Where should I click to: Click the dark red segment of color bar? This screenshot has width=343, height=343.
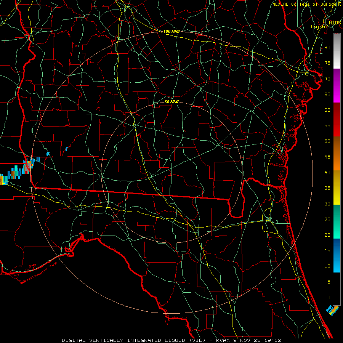pos(337,120)
